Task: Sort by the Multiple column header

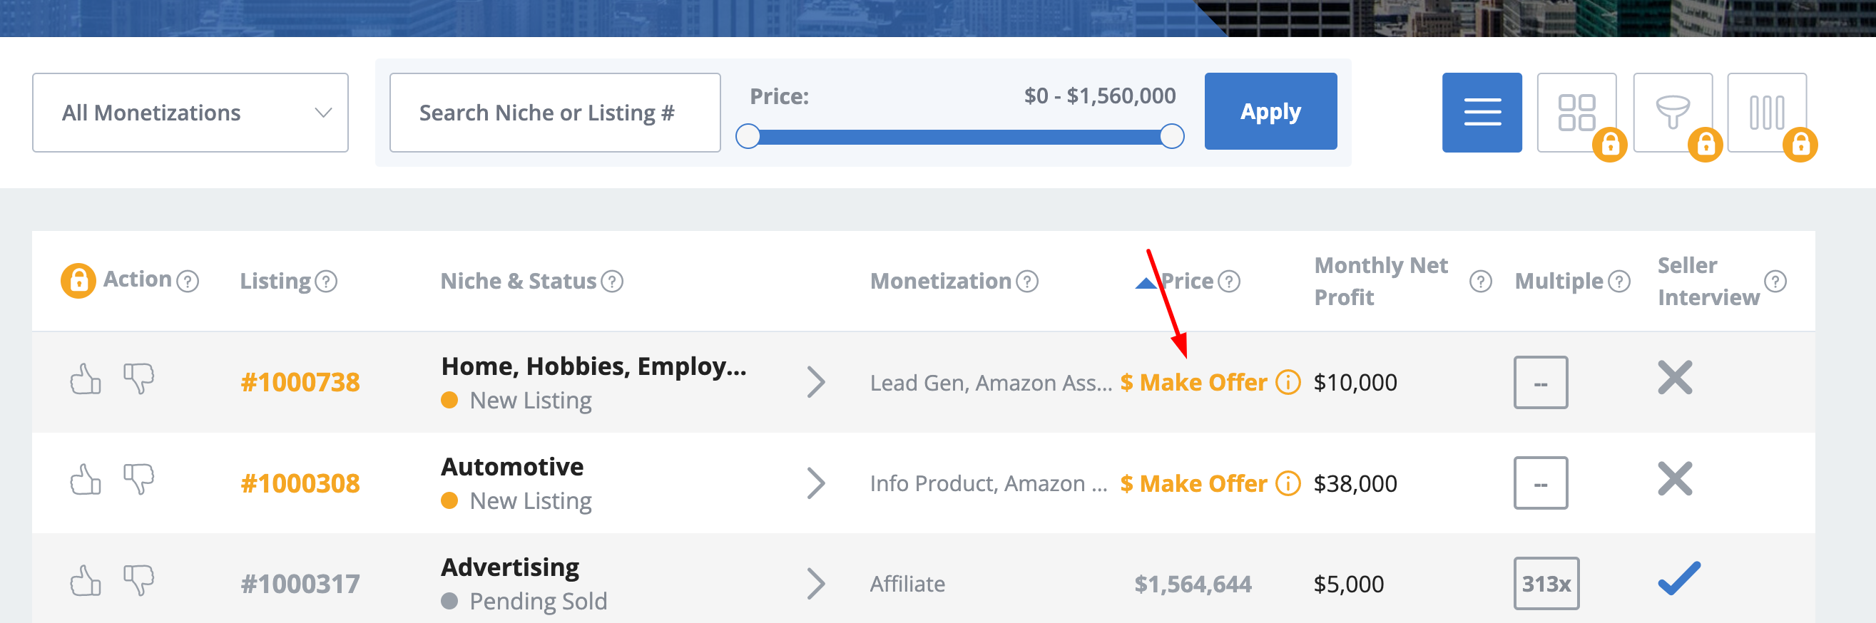Action: point(1559,281)
